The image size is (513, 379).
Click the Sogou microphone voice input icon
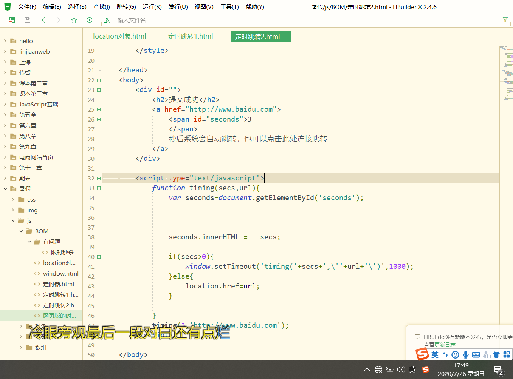pyautogui.click(x=466, y=354)
